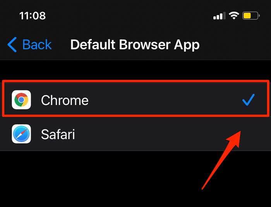Screen dimensions: 271x207
Task: Tap the navigation bar space right of title
Action: tap(236, 45)
